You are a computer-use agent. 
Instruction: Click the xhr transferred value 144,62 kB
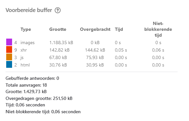pos(95,50)
